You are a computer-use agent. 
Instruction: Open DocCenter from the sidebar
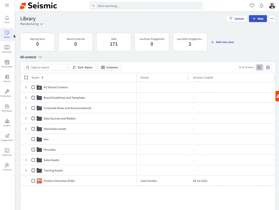coord(7,49)
